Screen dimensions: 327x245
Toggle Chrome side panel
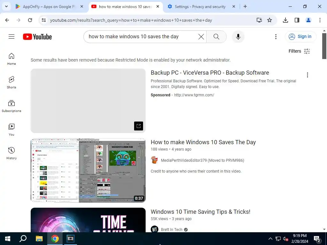(x=297, y=20)
